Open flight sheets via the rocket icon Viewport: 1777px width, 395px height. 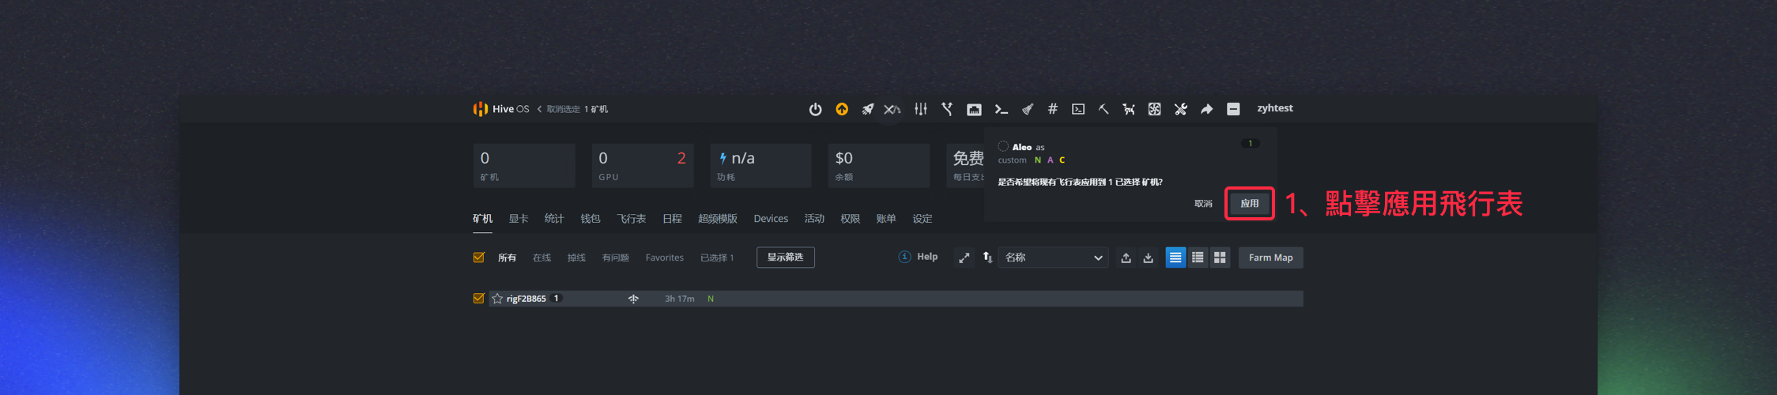(x=868, y=109)
